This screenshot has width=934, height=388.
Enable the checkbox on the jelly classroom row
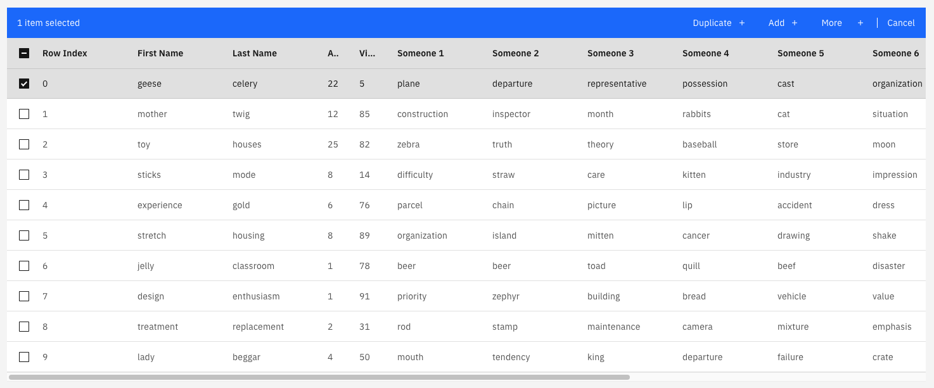[24, 266]
